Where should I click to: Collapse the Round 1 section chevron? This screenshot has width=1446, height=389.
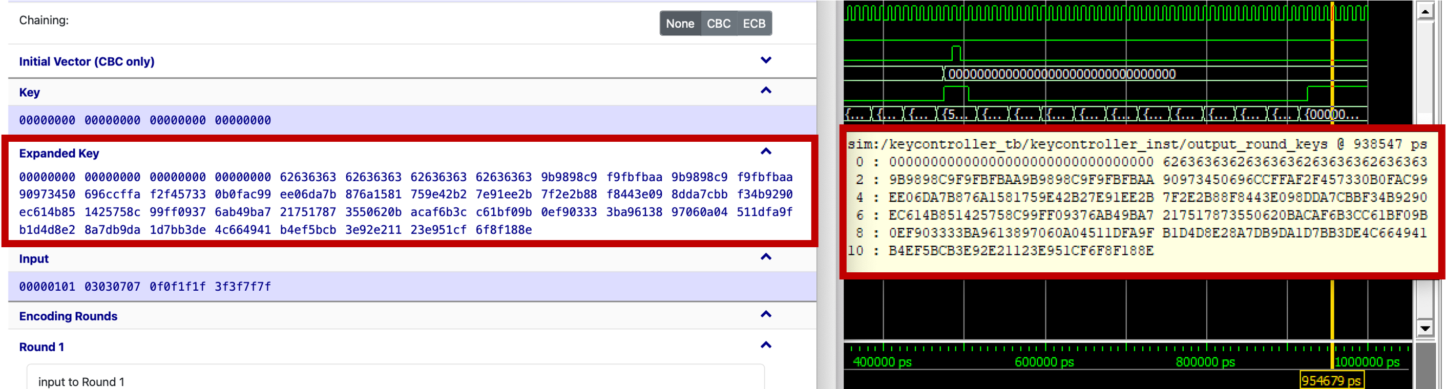click(766, 345)
